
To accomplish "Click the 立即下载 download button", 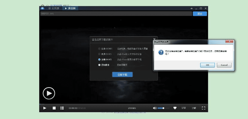I will [122, 74].
